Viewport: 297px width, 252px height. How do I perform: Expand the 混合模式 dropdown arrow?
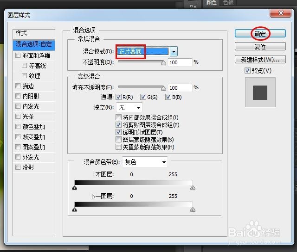(x=174, y=51)
